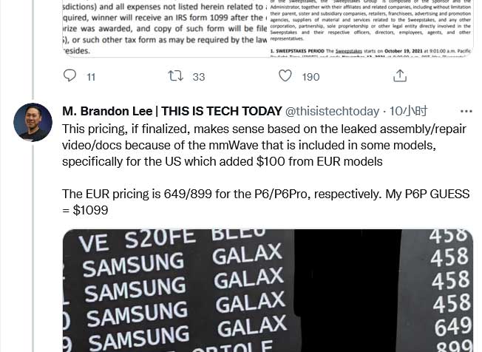Open the Samsung Galaxy price list image
The height and width of the screenshot is (352, 482).
(268, 291)
